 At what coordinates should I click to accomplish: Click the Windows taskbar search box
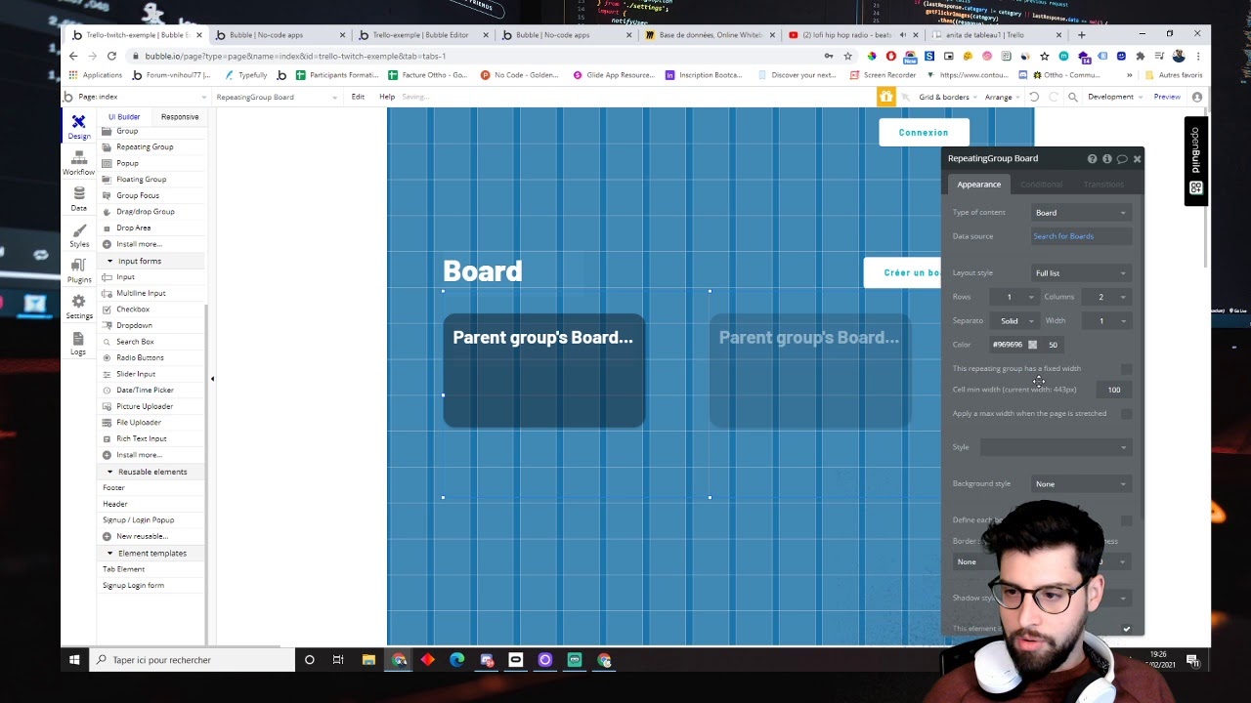192,660
